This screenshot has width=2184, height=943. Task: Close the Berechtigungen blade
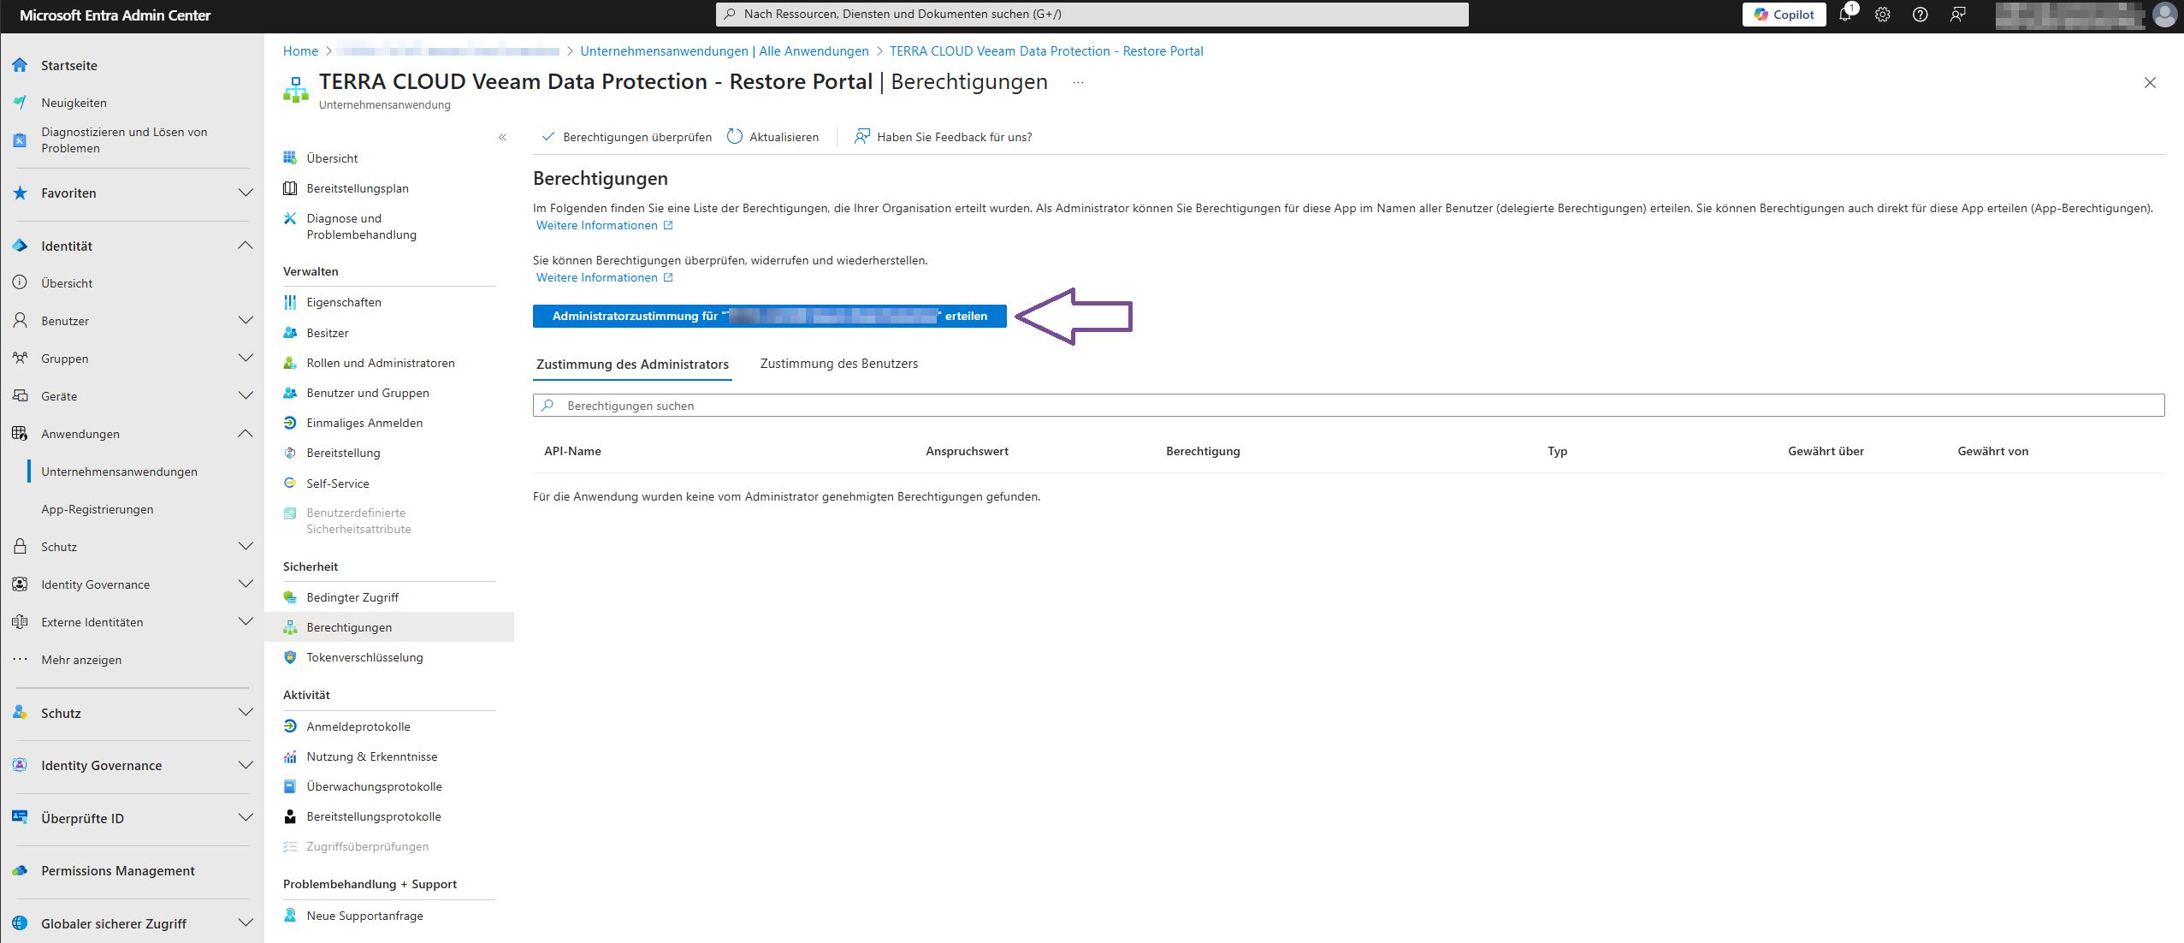pyautogui.click(x=2150, y=83)
